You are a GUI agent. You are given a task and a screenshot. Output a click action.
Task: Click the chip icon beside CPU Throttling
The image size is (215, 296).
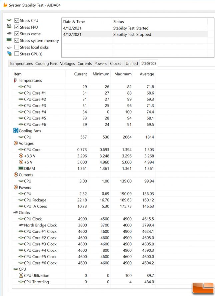21,281
